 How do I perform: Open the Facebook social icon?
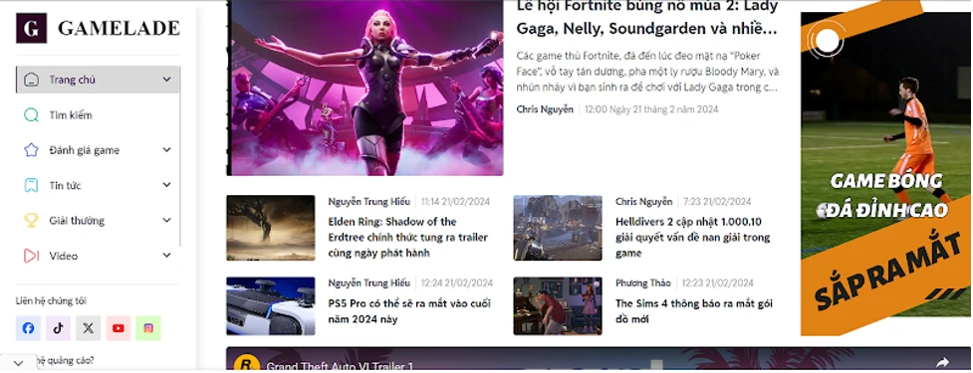(x=29, y=328)
